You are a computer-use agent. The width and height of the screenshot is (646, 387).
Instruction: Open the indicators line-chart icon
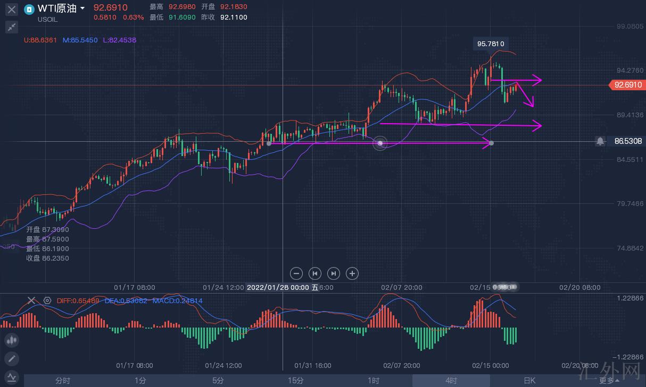coord(12,377)
